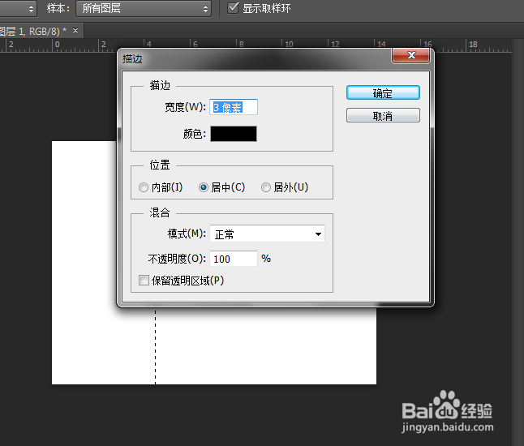Open the dropdown left of 样本 label

point(19,8)
